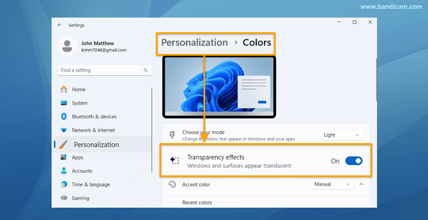Image resolution: width=428 pixels, height=220 pixels.
Task: Click the Home house icon
Action: (63, 89)
